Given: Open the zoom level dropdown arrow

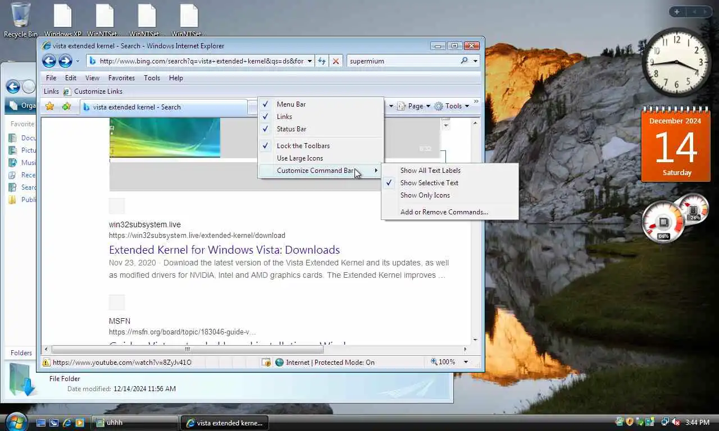Looking at the screenshot, I should click(x=466, y=363).
